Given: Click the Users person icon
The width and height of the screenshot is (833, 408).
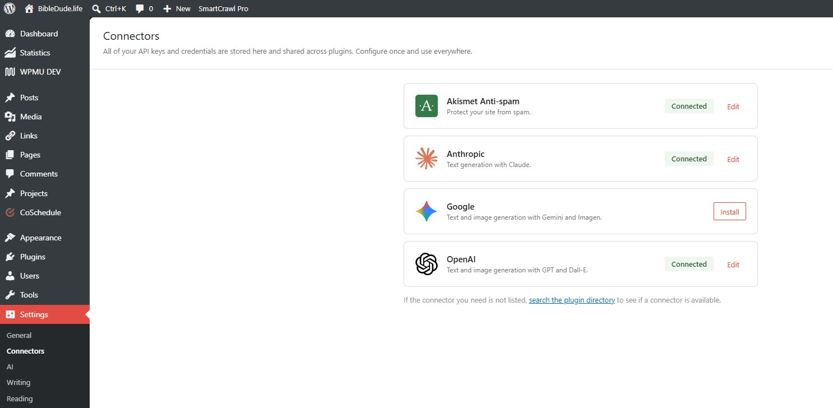Looking at the screenshot, I should pos(10,276).
